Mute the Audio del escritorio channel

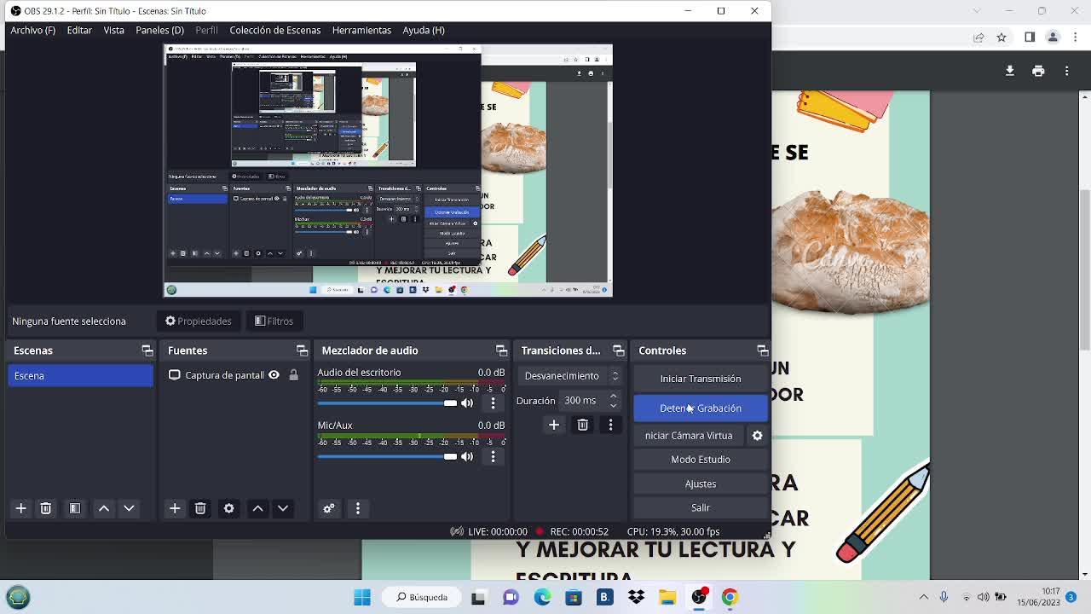[467, 403]
